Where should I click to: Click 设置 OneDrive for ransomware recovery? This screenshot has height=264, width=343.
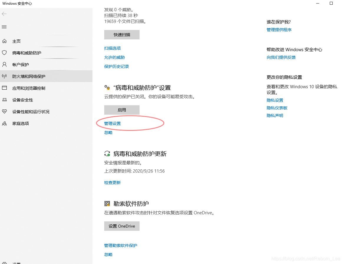coord(122,226)
